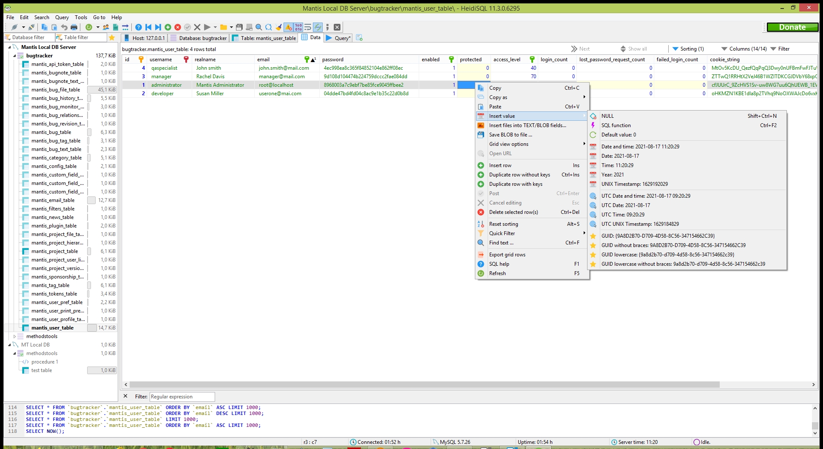Click green Insert row toolbar icon
This screenshot has width=823, height=449.
pos(168,27)
